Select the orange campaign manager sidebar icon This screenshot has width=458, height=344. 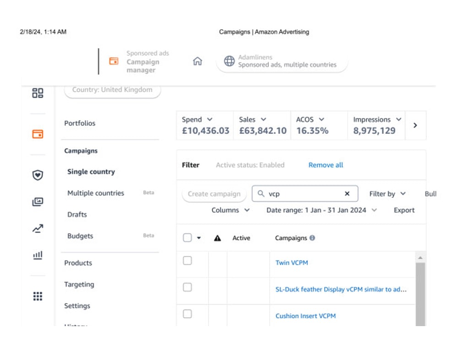(x=38, y=134)
